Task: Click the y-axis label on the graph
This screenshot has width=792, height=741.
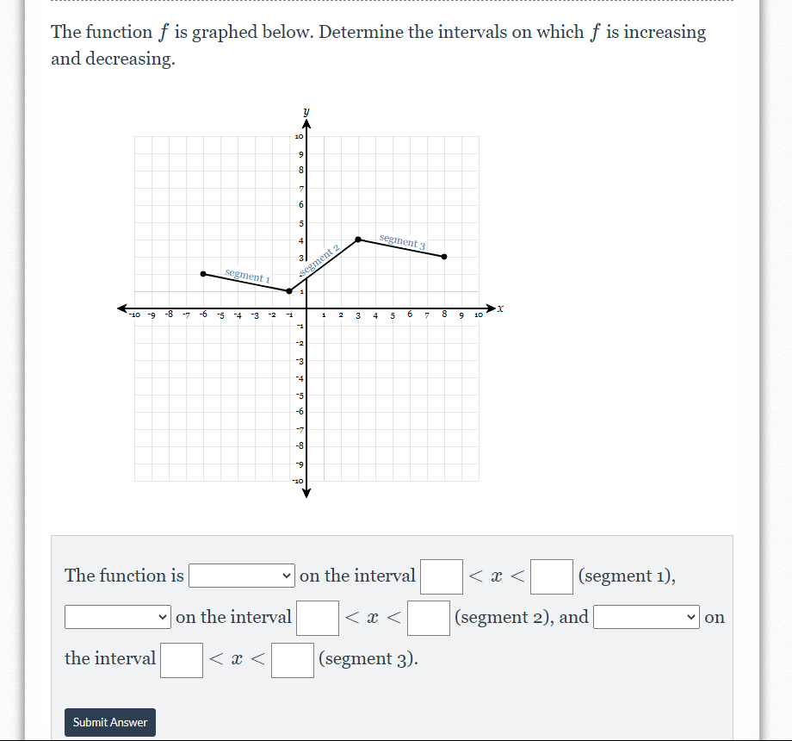Action: 306,110
